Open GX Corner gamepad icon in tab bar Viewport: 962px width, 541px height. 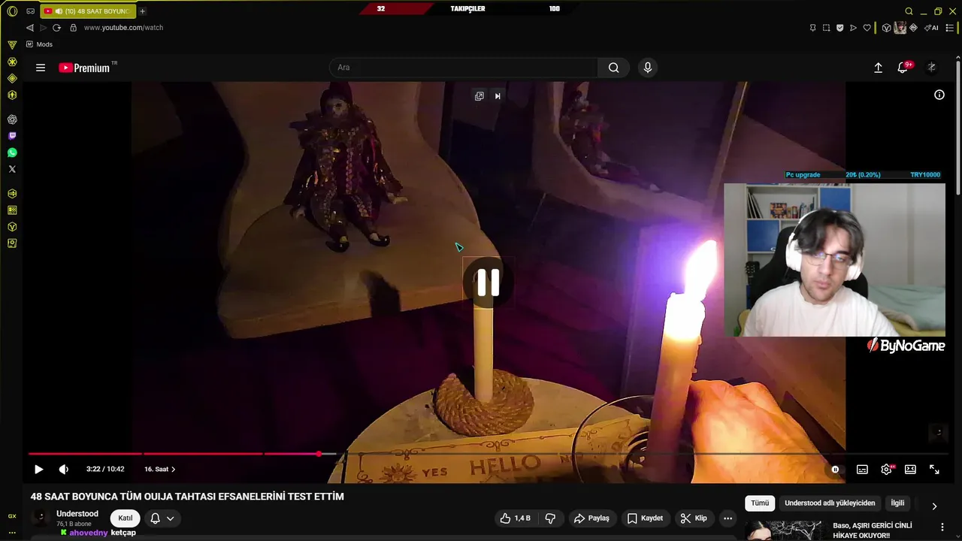[30, 11]
